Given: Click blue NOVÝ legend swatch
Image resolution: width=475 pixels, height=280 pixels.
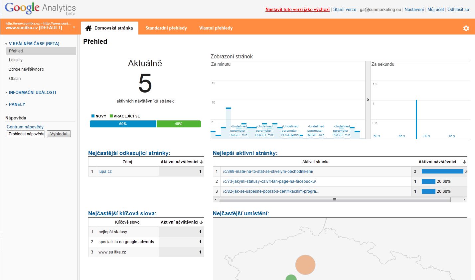Looking at the screenshot, I should (93, 116).
